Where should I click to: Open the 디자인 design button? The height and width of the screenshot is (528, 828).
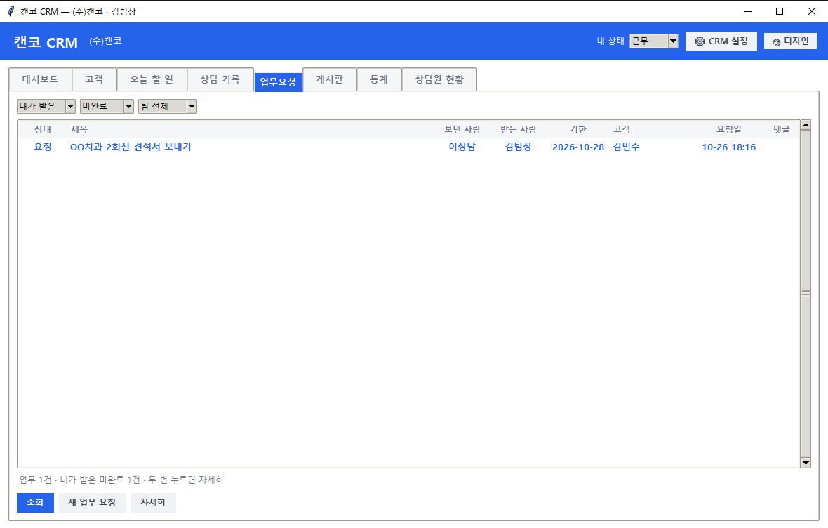790,41
